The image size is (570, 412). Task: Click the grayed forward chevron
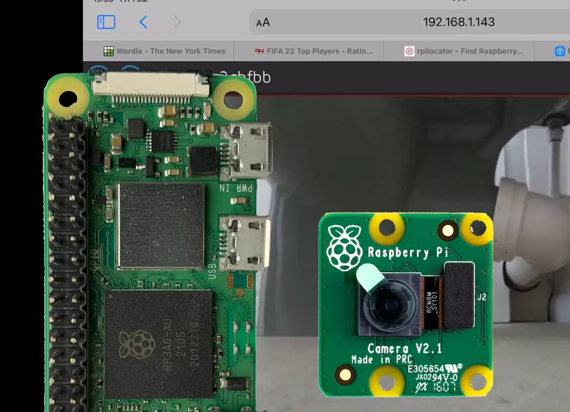coord(176,21)
